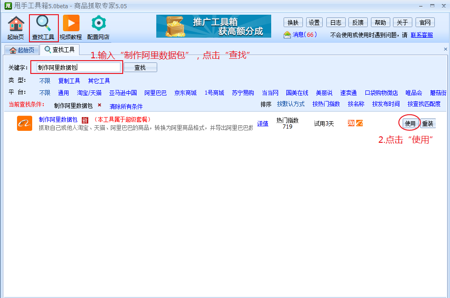Viewport: 450px width, 298px height.
Task: Open the 配置网店 gear icon
Action: click(98, 28)
